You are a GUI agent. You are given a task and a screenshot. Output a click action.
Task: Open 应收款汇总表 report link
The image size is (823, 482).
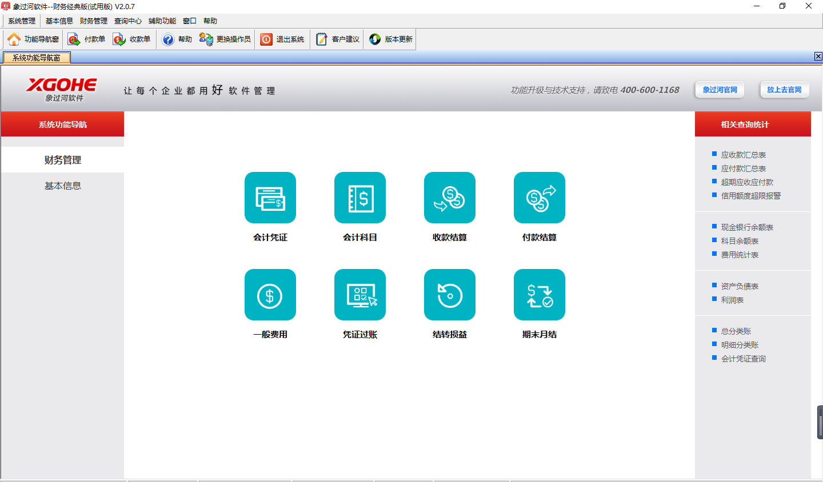click(x=743, y=155)
